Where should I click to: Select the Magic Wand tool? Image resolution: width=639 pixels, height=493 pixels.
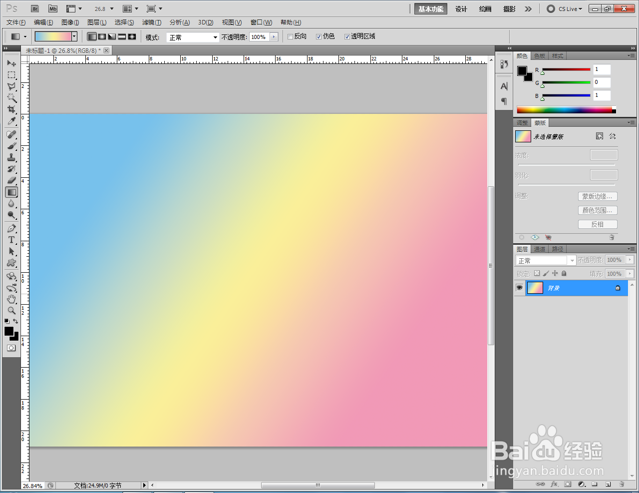pyautogui.click(x=11, y=98)
